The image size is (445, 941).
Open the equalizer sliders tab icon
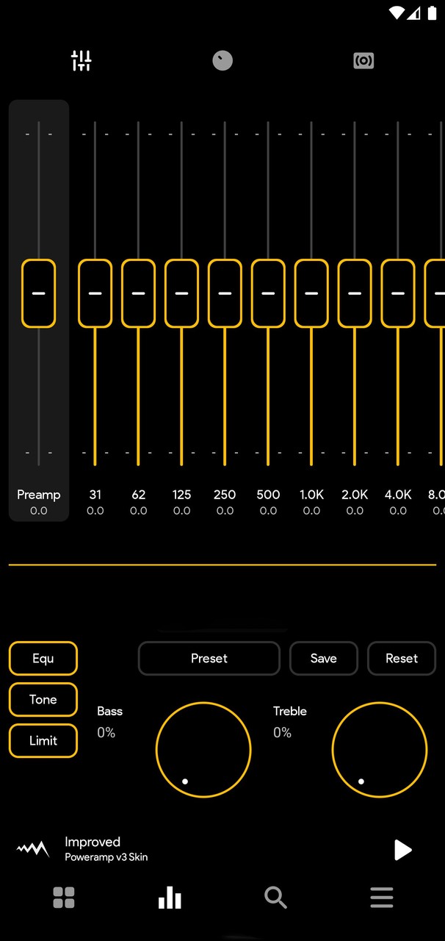(81, 60)
